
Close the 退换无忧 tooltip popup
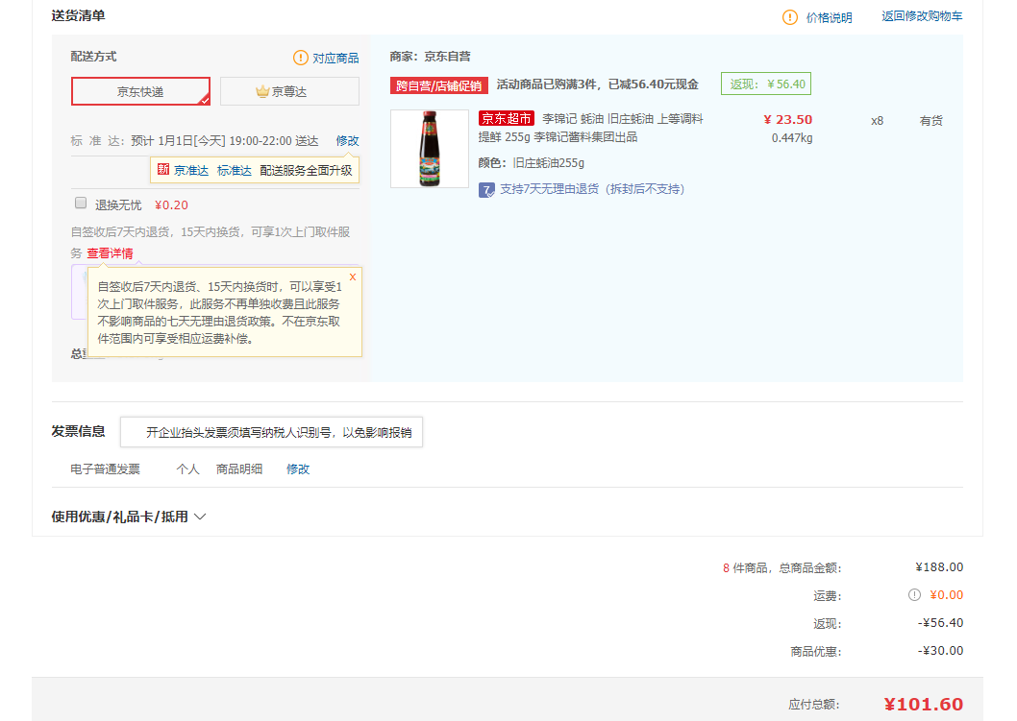point(353,276)
